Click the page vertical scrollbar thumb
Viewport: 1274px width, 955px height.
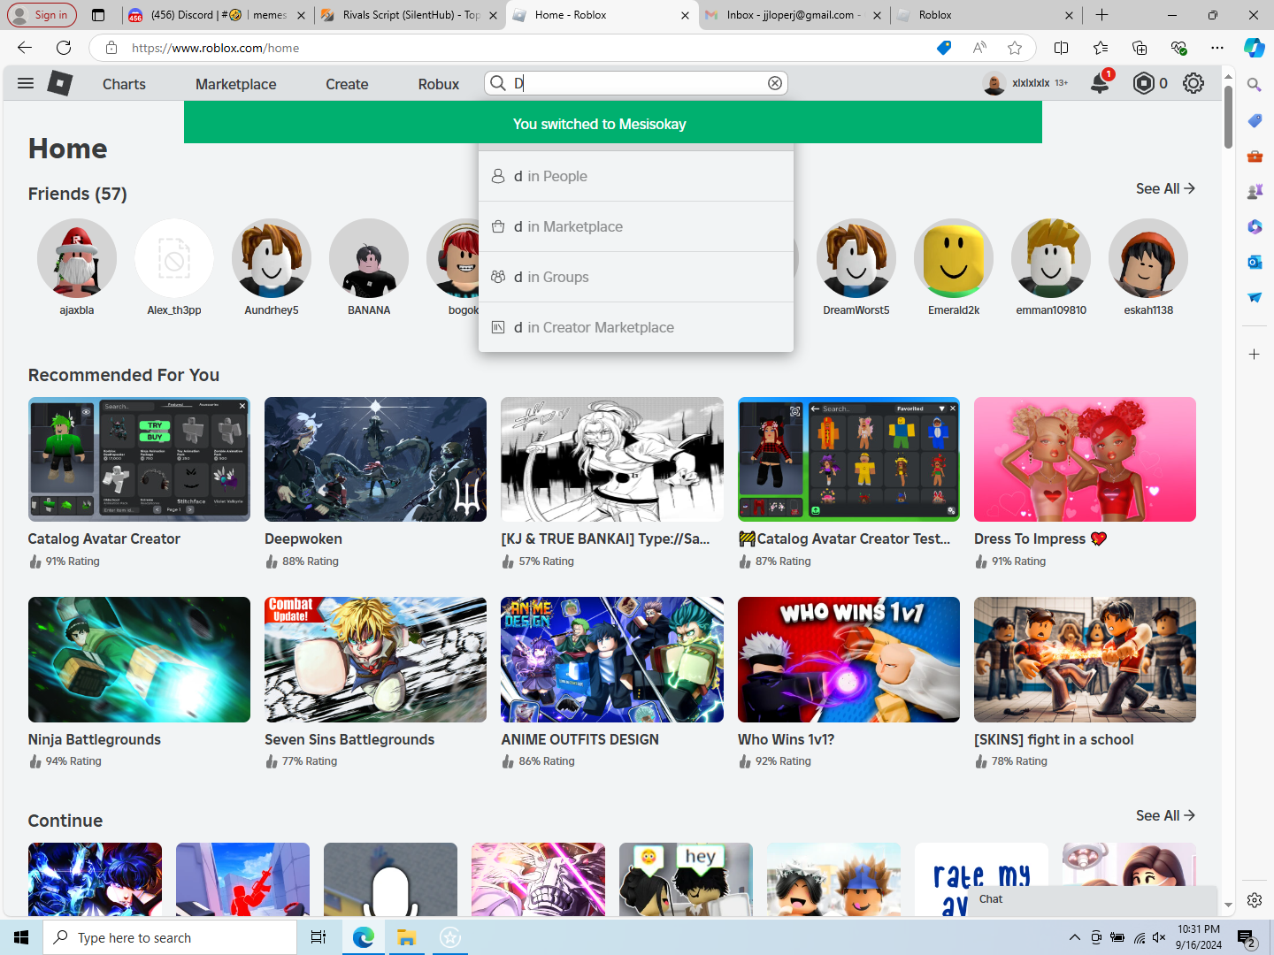(x=1228, y=117)
